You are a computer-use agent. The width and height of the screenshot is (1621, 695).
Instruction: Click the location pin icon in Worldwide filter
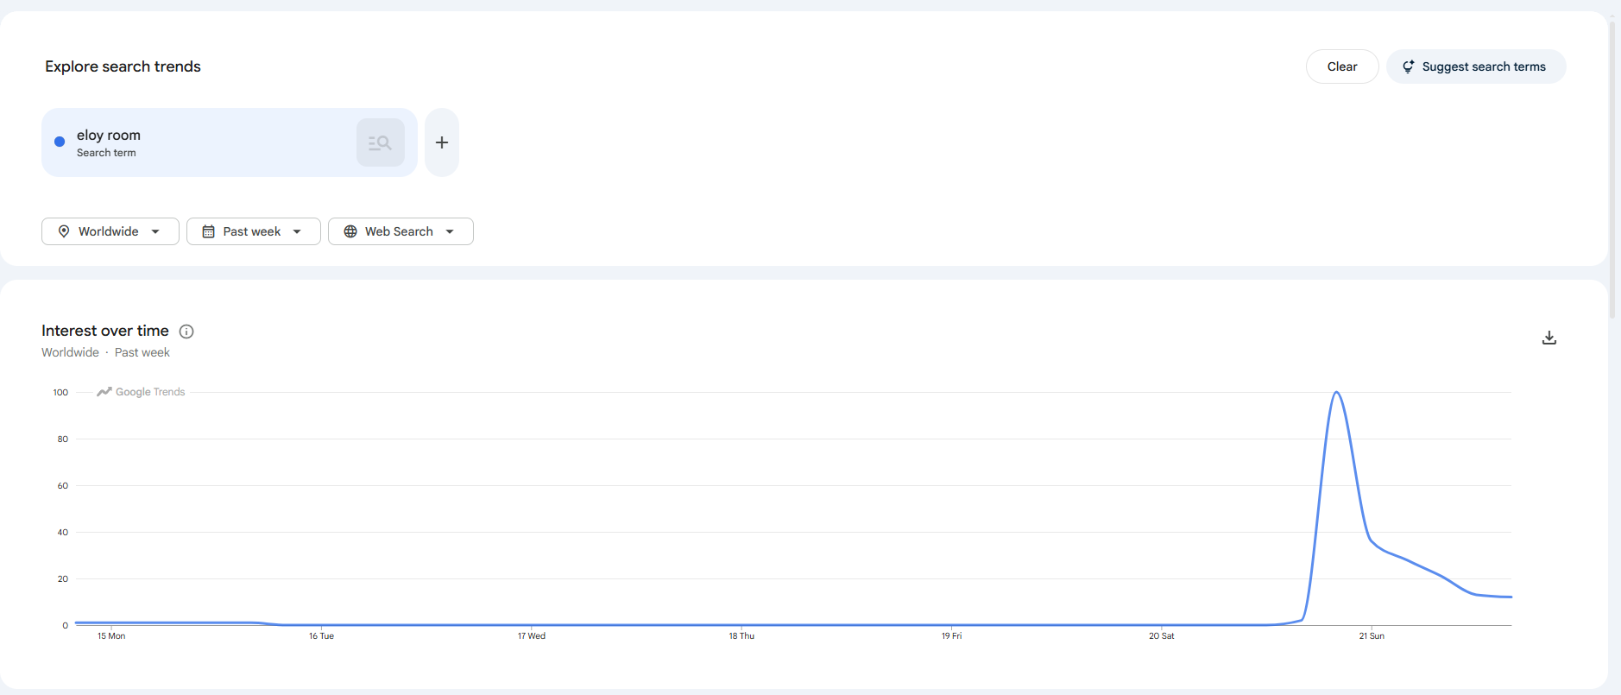64,231
